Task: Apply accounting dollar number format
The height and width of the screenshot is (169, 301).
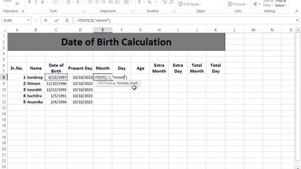Action: [x=140, y=2]
